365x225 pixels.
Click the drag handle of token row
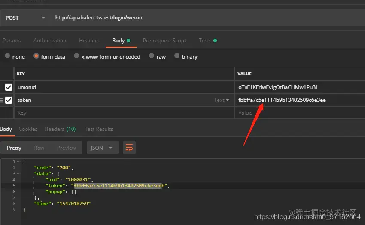[x=2, y=100]
